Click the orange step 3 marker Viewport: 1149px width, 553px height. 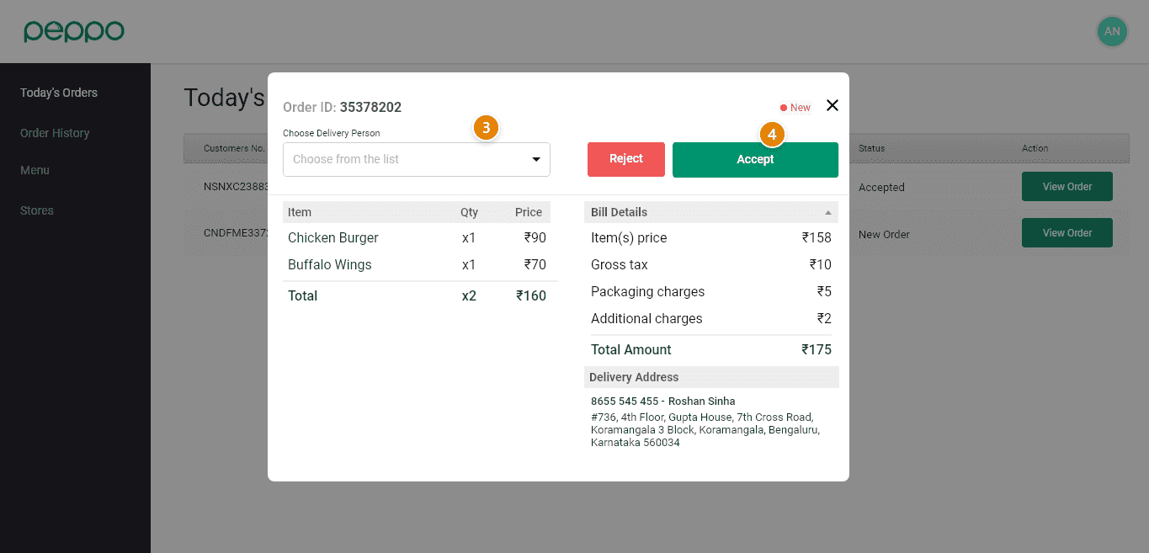(x=486, y=128)
